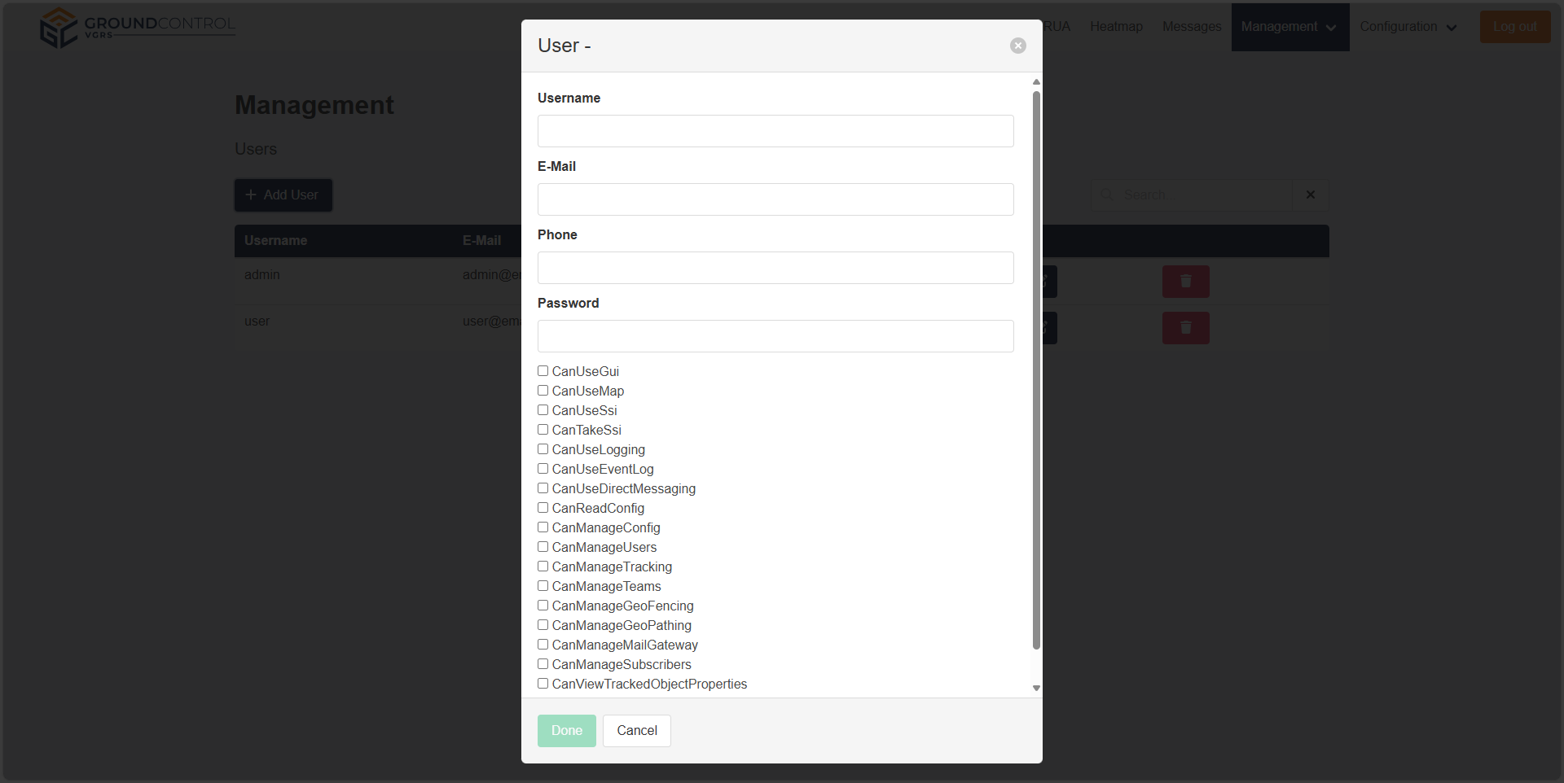
Task: Open the Management dropdown menu
Action: pos(1289,27)
